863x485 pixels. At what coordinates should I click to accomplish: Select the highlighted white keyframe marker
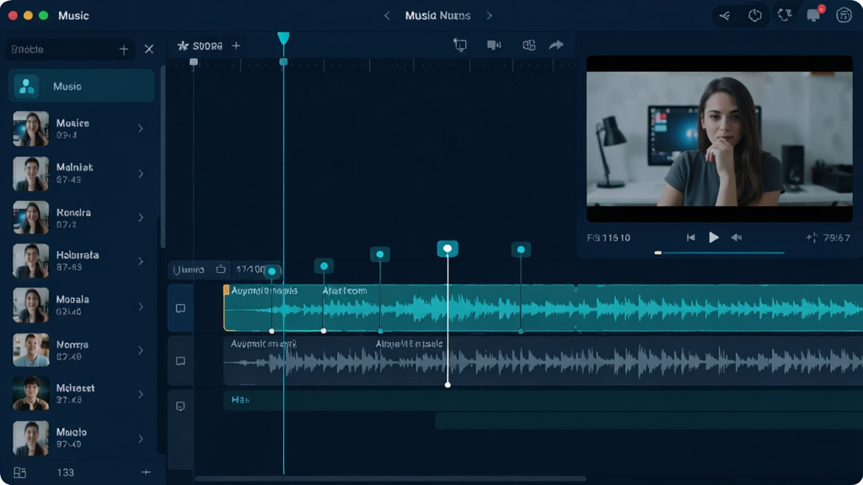point(448,249)
